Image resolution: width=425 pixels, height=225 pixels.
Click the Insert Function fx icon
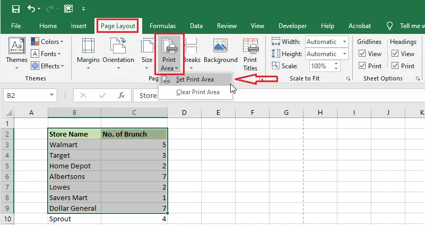click(x=122, y=95)
